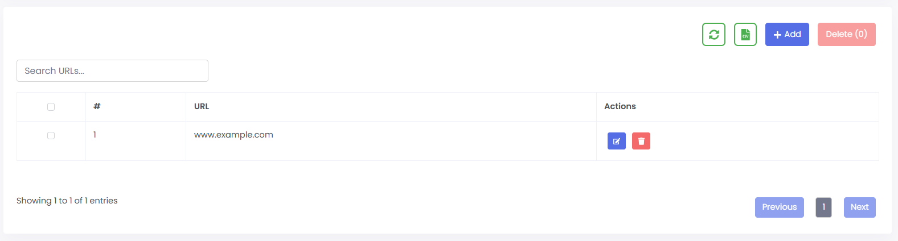Screen dimensions: 898x241
Task: Go to the Next page
Action: (x=859, y=207)
